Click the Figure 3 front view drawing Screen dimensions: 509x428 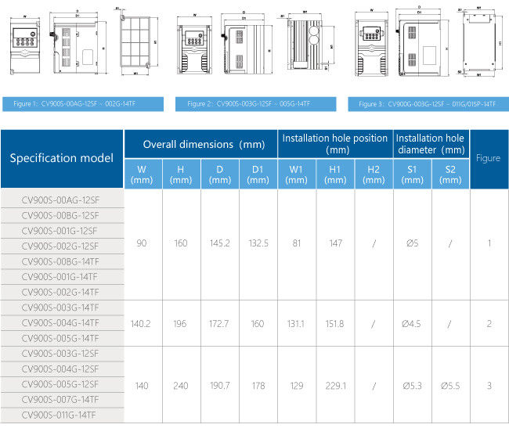point(371,44)
